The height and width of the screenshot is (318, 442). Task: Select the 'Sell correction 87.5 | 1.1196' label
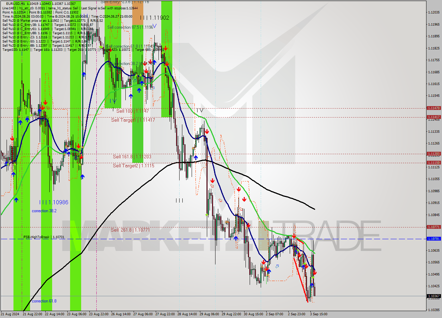(130, 27)
